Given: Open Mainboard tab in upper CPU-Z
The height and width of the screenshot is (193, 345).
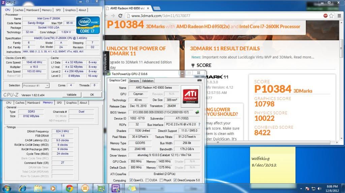Looking at the screenshot, I should pyautogui.click(x=33, y=10).
